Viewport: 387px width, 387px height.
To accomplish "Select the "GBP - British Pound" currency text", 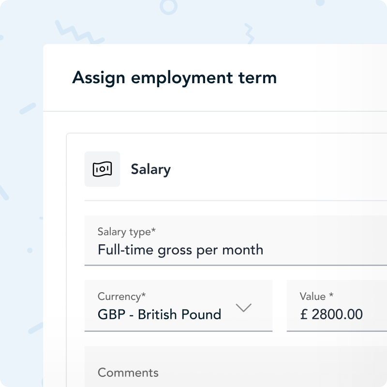I will click(x=159, y=314).
